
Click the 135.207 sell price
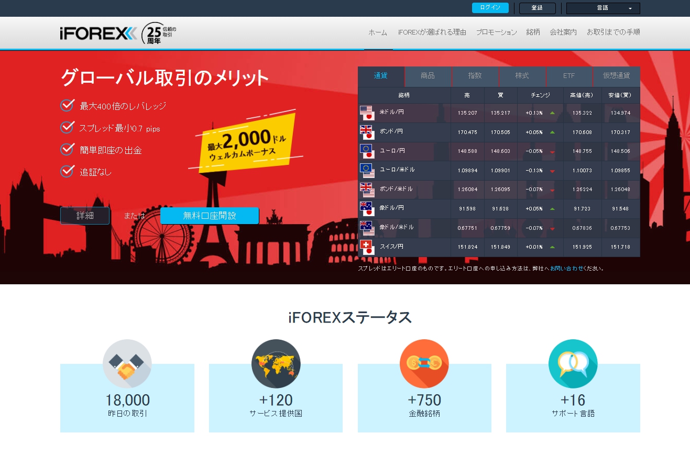click(467, 113)
